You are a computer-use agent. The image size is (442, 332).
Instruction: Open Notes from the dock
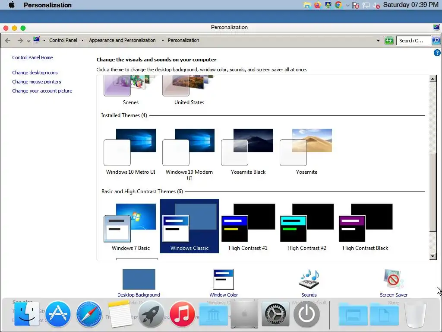point(120,314)
